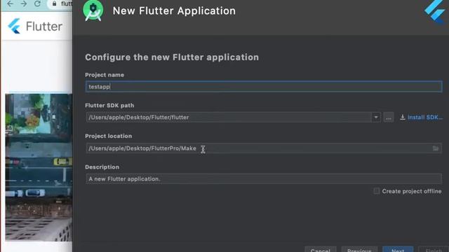
Task: Go forward in the browser window
Action: click(x=24, y=3)
